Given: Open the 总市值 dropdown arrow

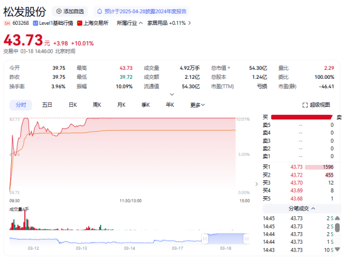Looking at the screenshot, I should (x=229, y=68).
